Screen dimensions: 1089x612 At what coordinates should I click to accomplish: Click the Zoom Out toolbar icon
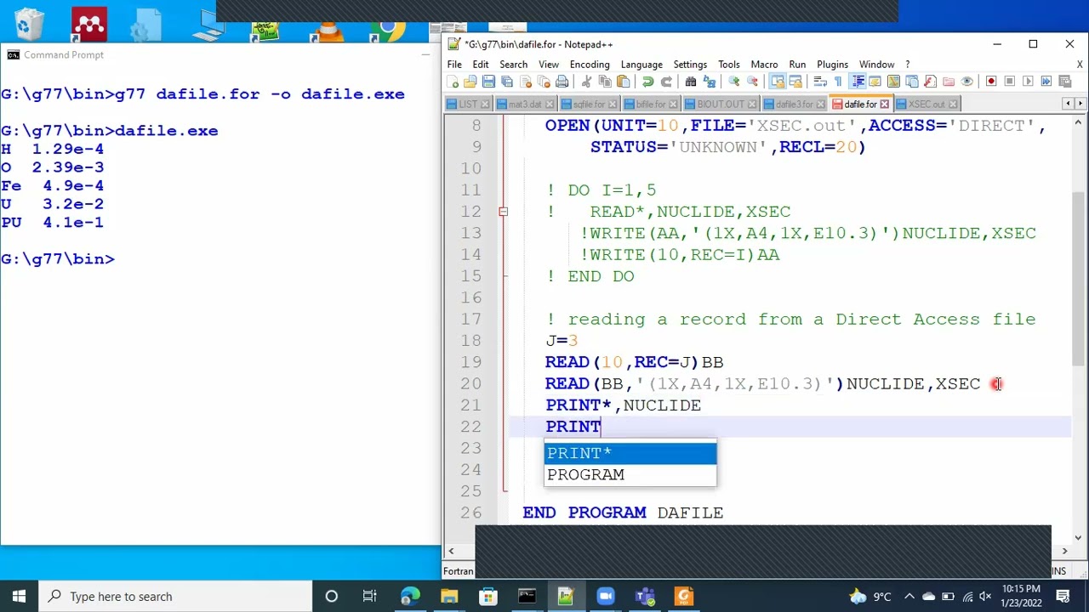click(x=752, y=82)
